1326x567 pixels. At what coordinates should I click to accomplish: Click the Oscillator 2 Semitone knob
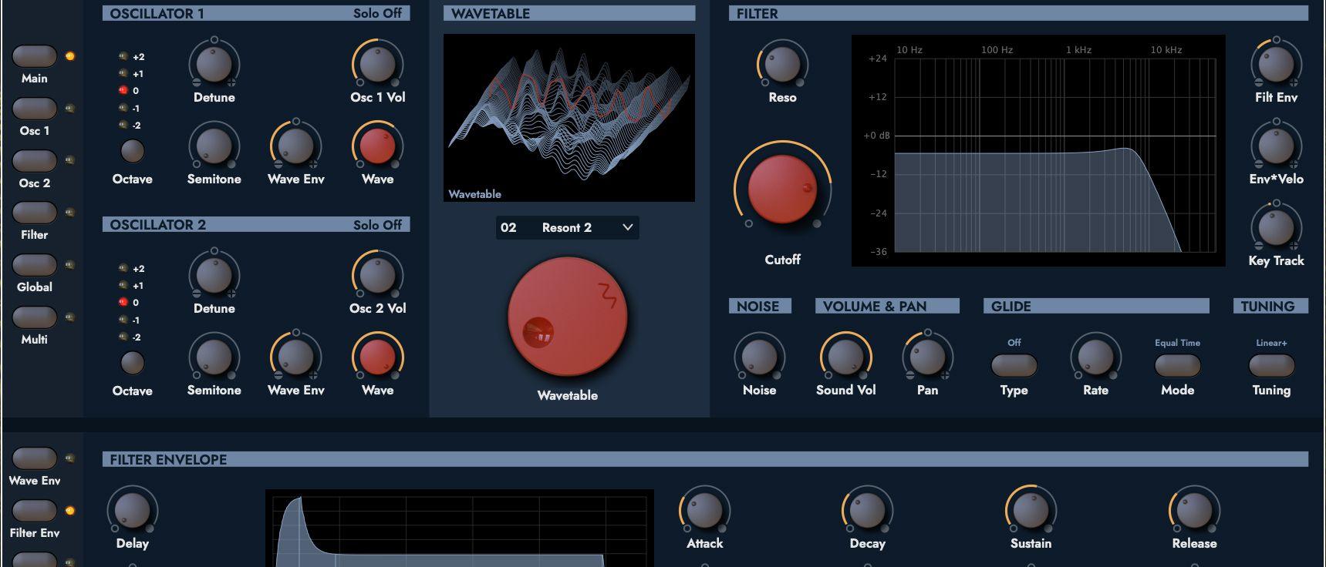tap(214, 357)
